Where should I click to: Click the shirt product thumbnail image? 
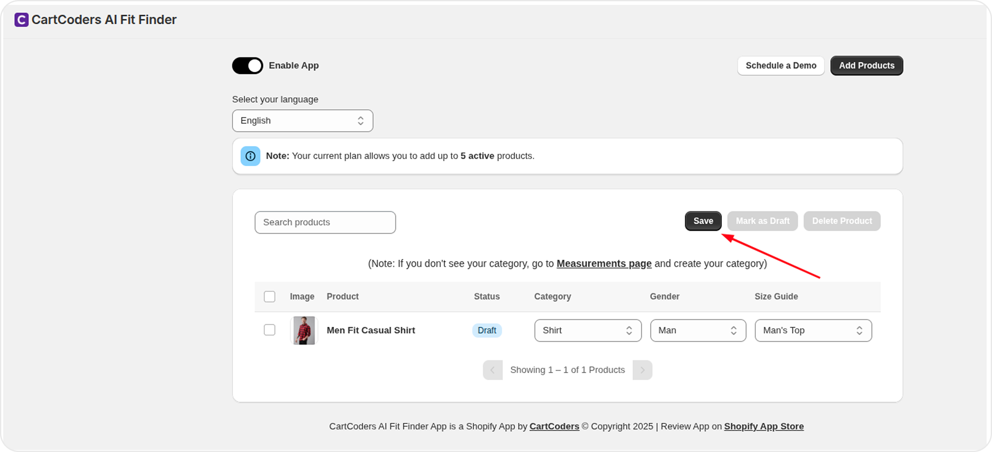pos(304,330)
